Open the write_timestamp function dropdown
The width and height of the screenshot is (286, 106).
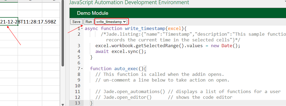tap(111, 22)
